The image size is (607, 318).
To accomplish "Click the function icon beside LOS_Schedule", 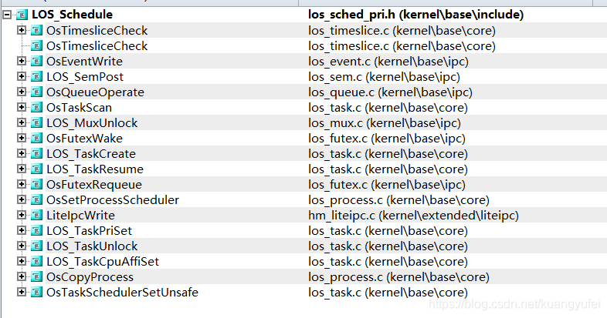I will tap(22, 15).
